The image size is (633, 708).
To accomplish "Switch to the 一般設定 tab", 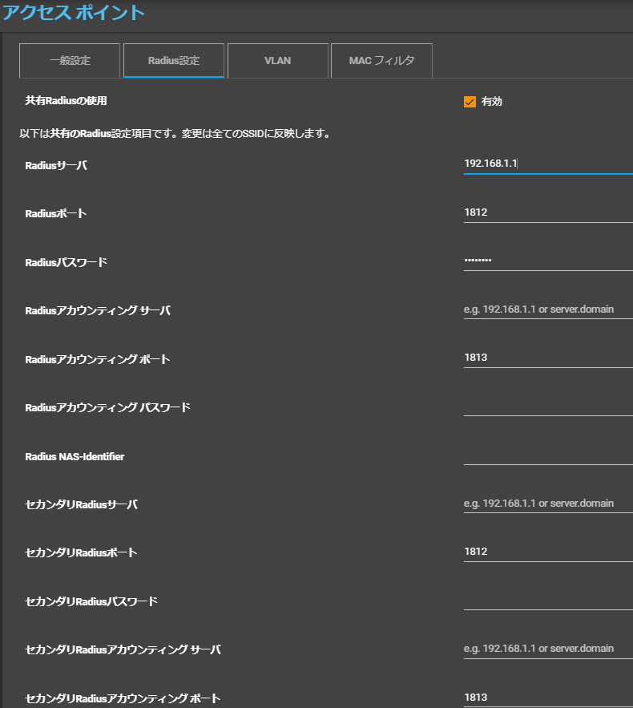I will 70,60.
